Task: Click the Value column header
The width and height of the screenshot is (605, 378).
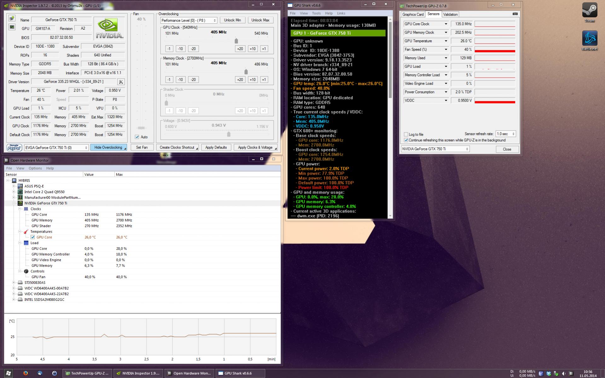Action: pyautogui.click(x=99, y=174)
